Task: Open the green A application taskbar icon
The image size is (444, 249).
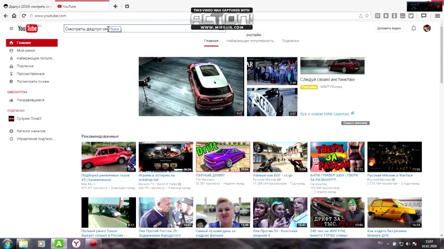Action: pyautogui.click(x=59, y=243)
